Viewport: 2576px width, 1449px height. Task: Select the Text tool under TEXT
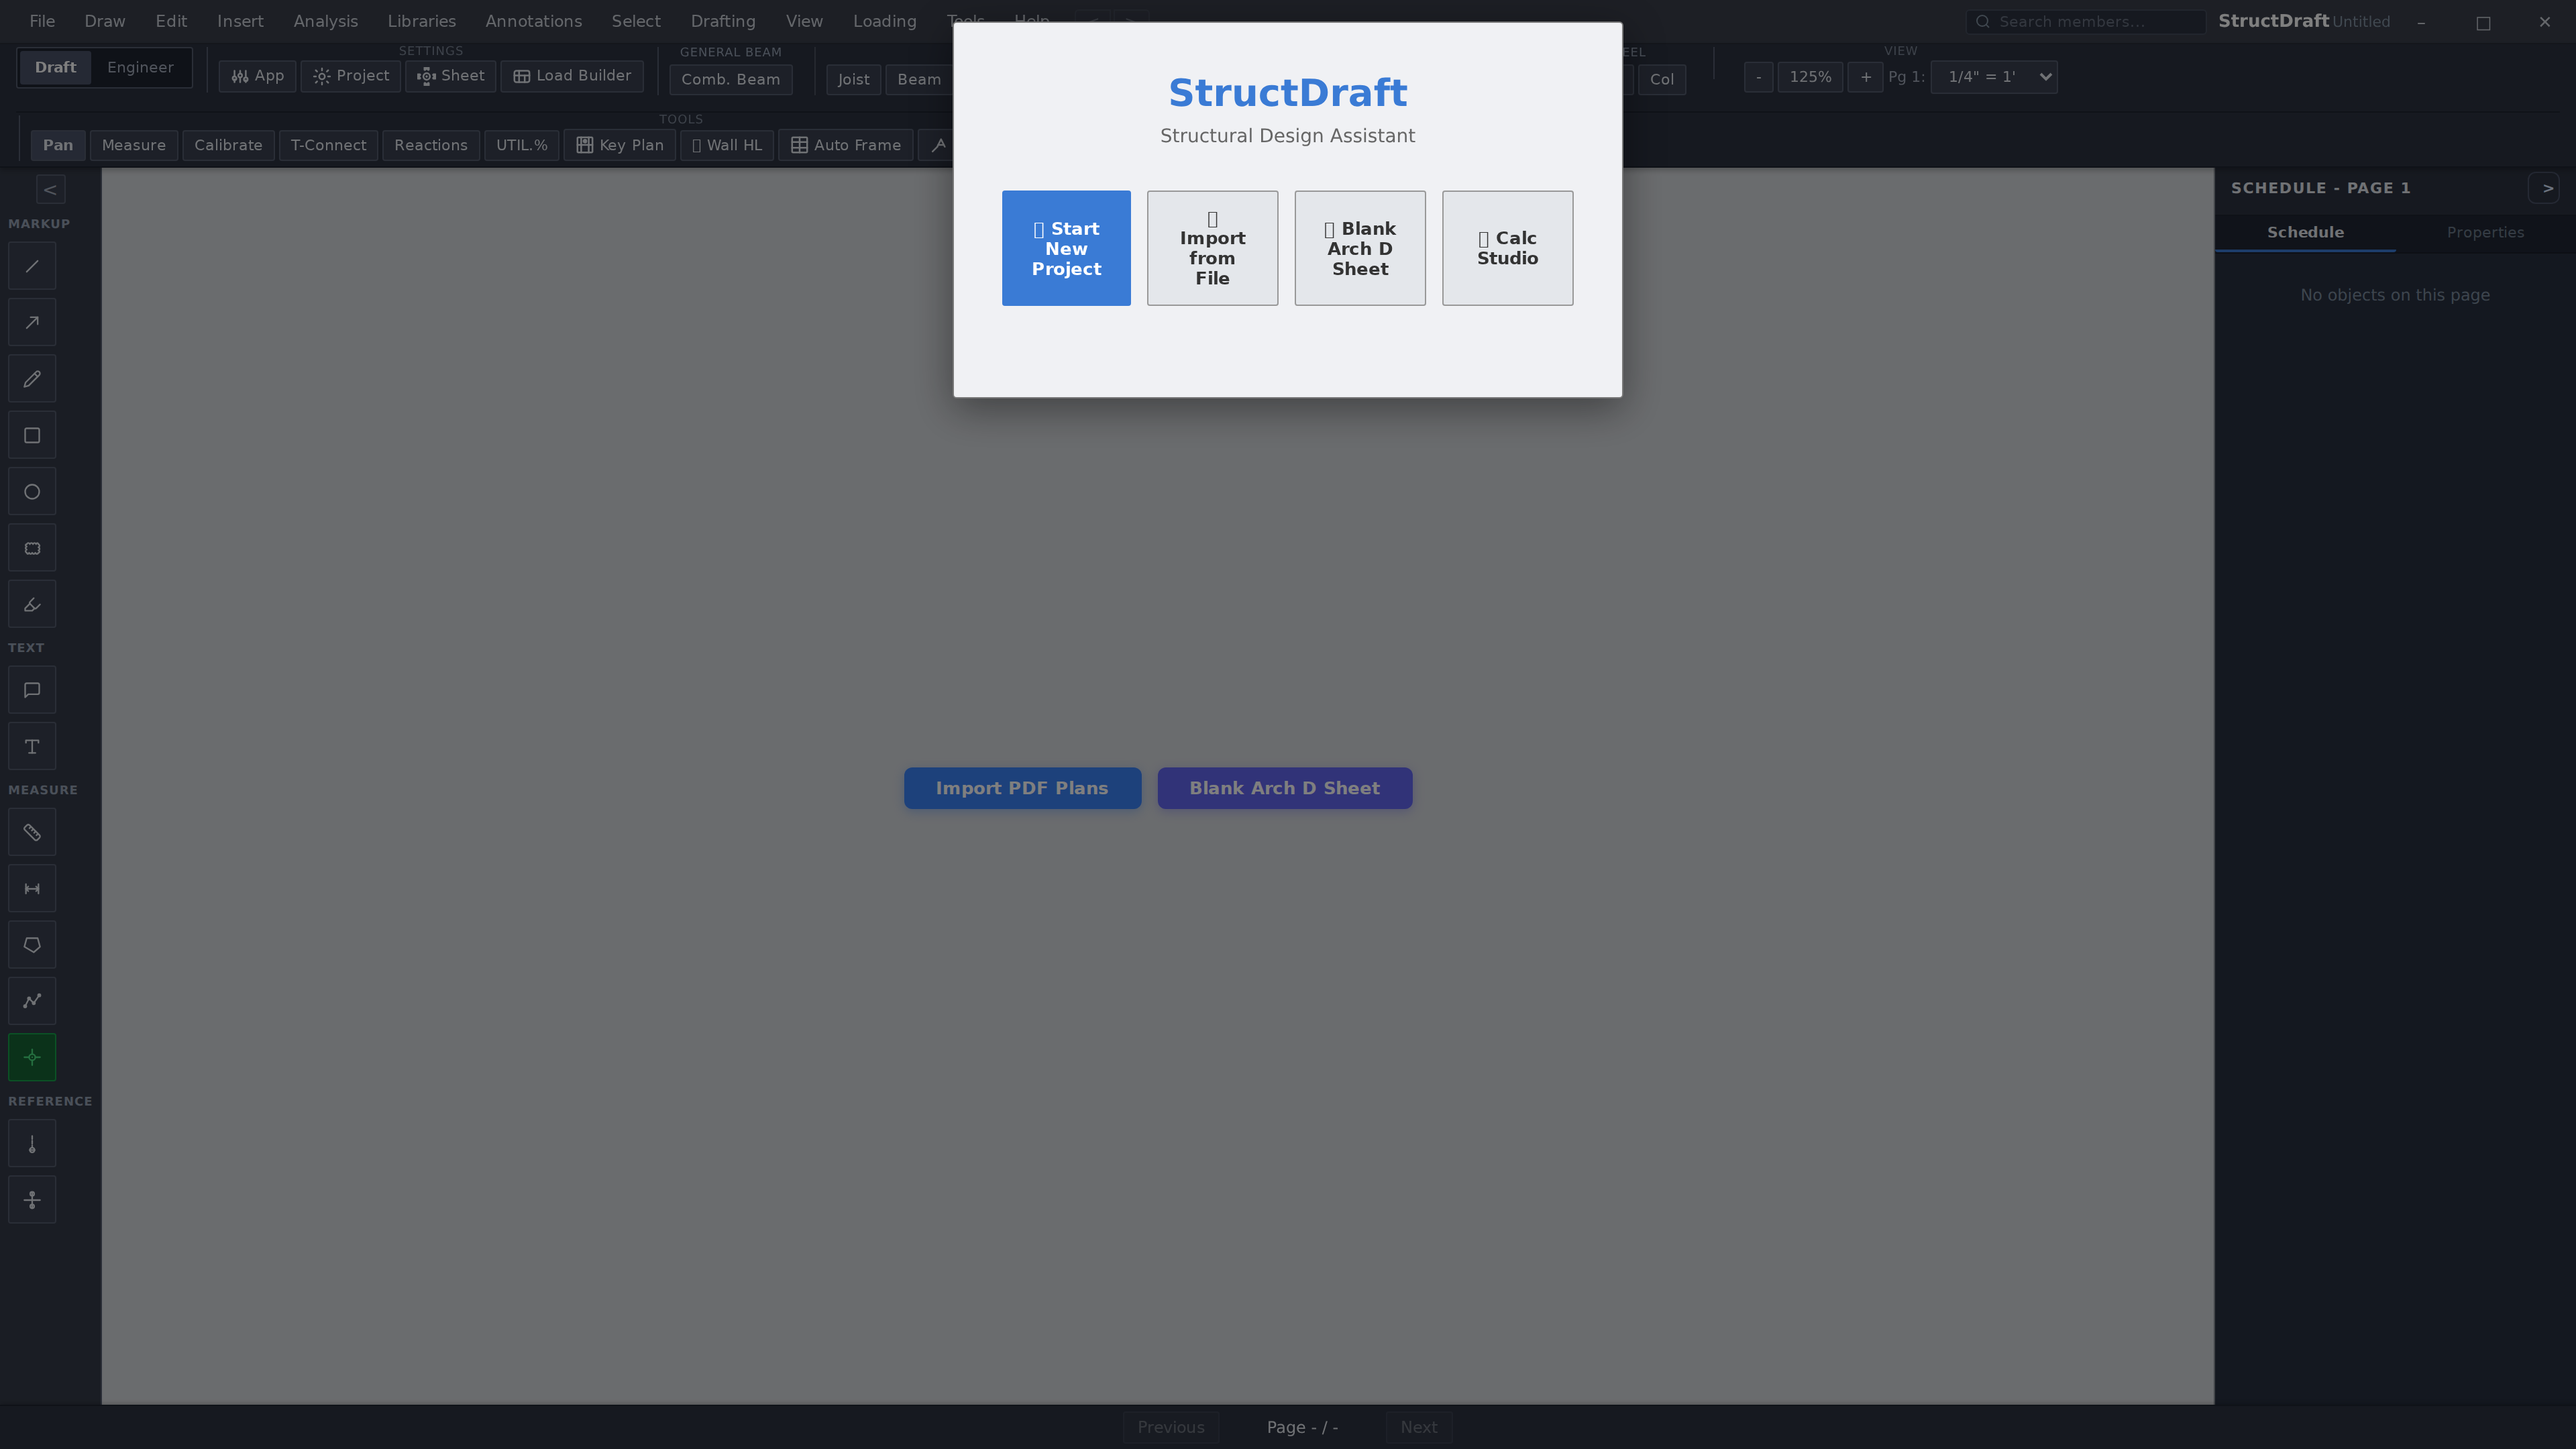32,745
